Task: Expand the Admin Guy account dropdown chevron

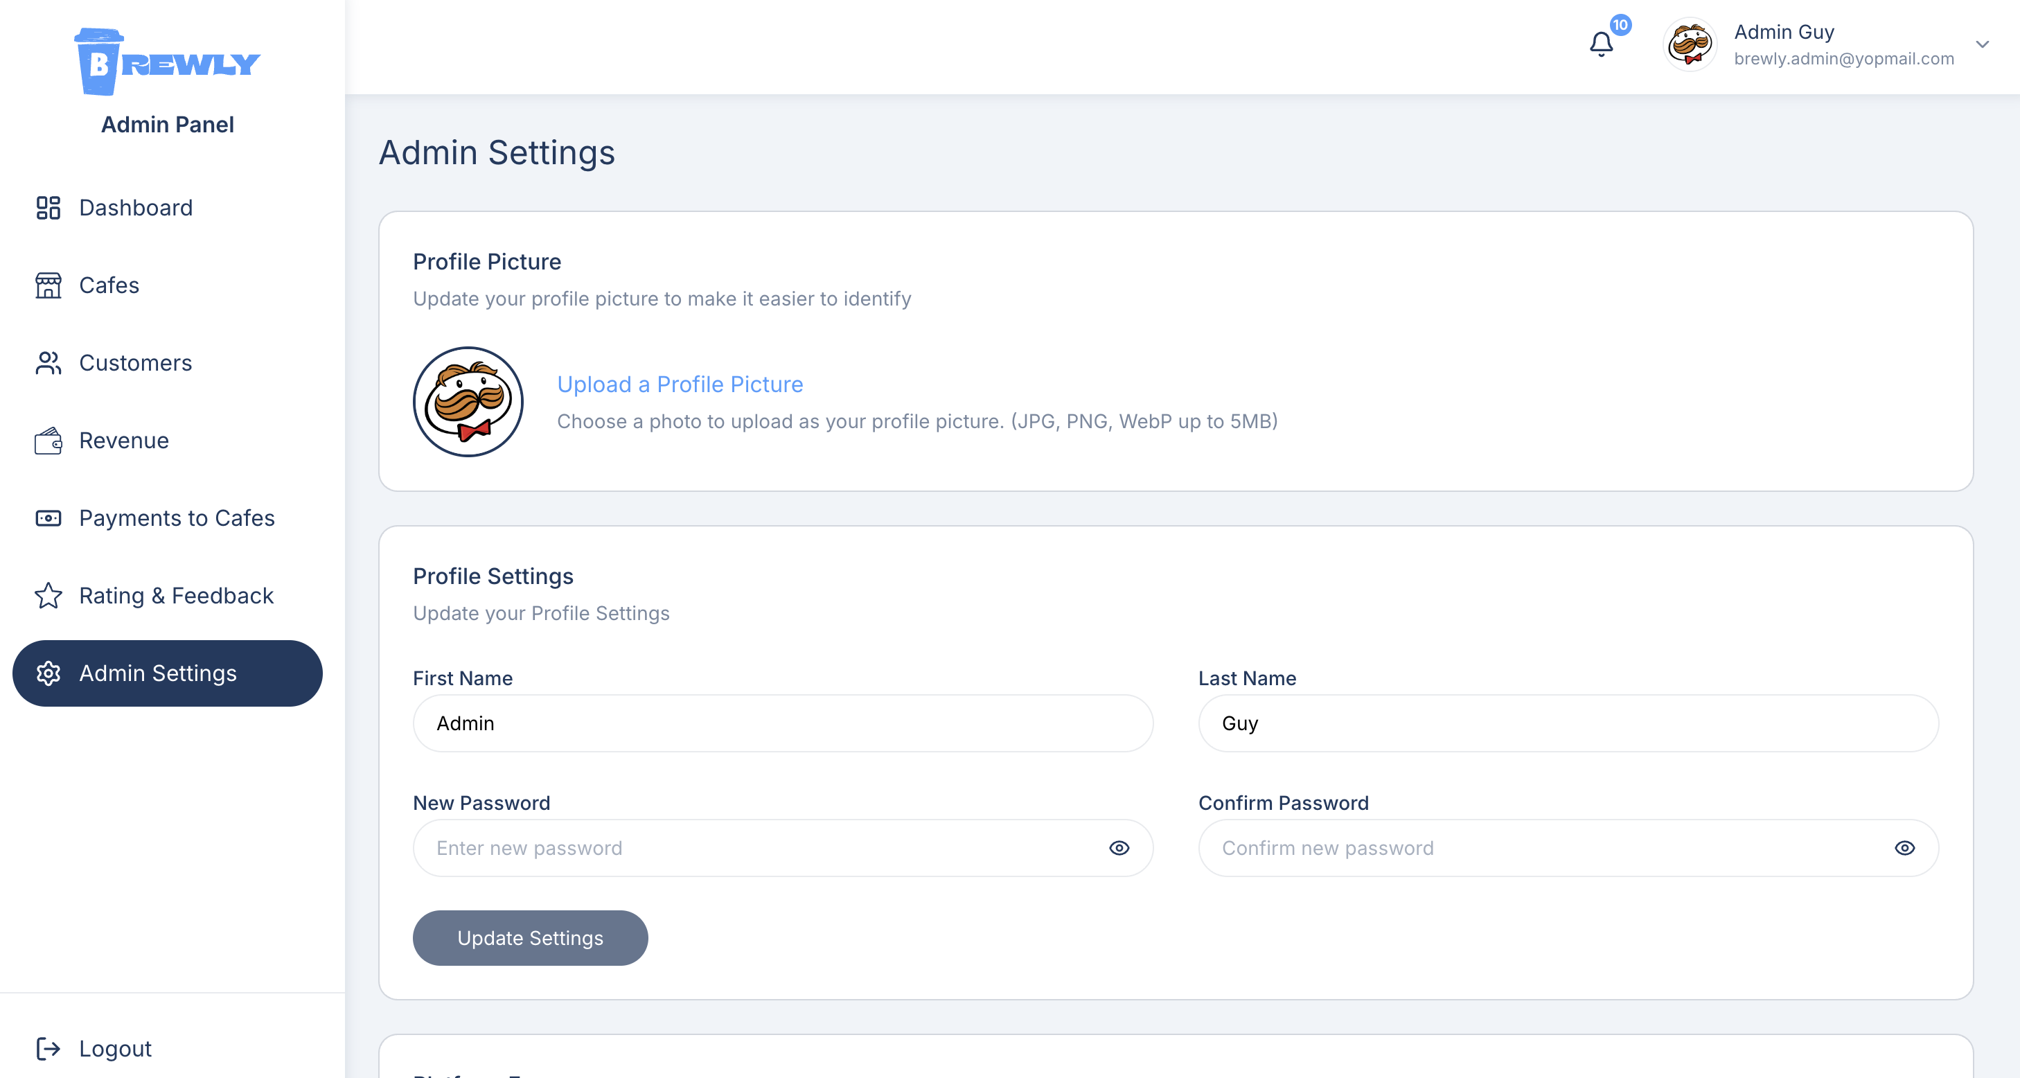Action: click(x=1983, y=45)
